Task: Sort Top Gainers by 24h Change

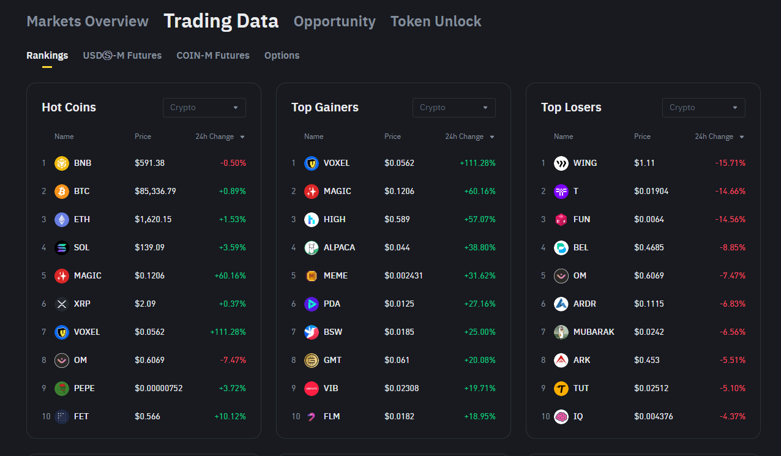Action: [x=469, y=136]
